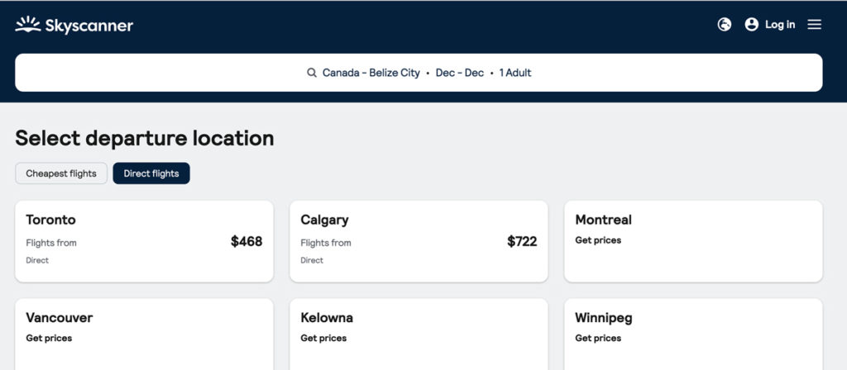Open the Canada - Belize City search bar

click(419, 73)
